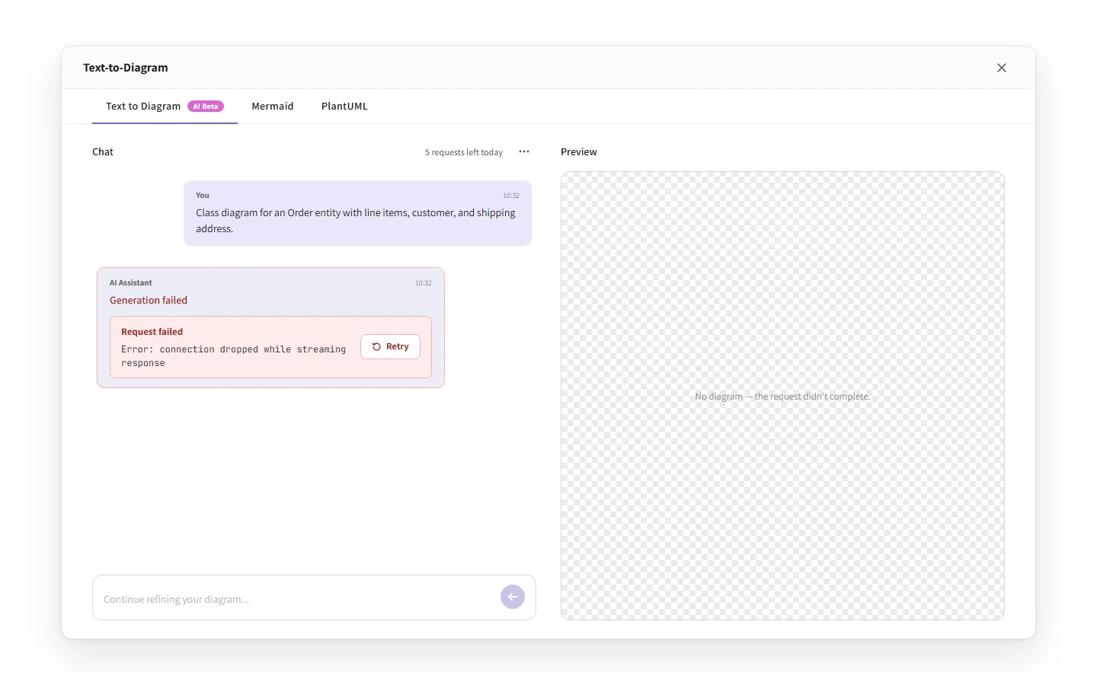Click the connection dropped error text
Screen dimensions: 1097x685
[x=233, y=356]
